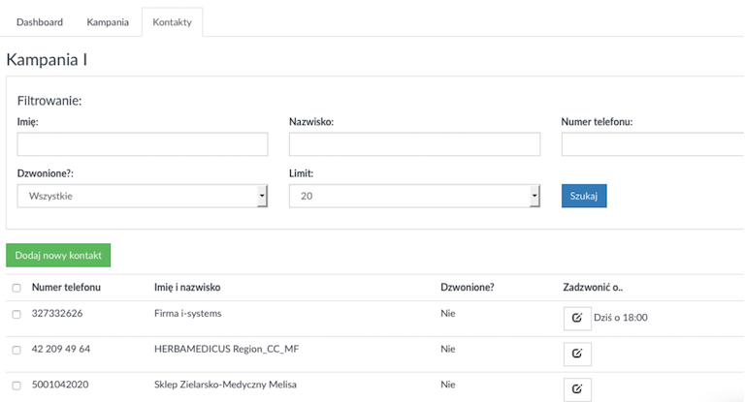
Task: Switch to the Dashboard tab
Action: [40, 22]
